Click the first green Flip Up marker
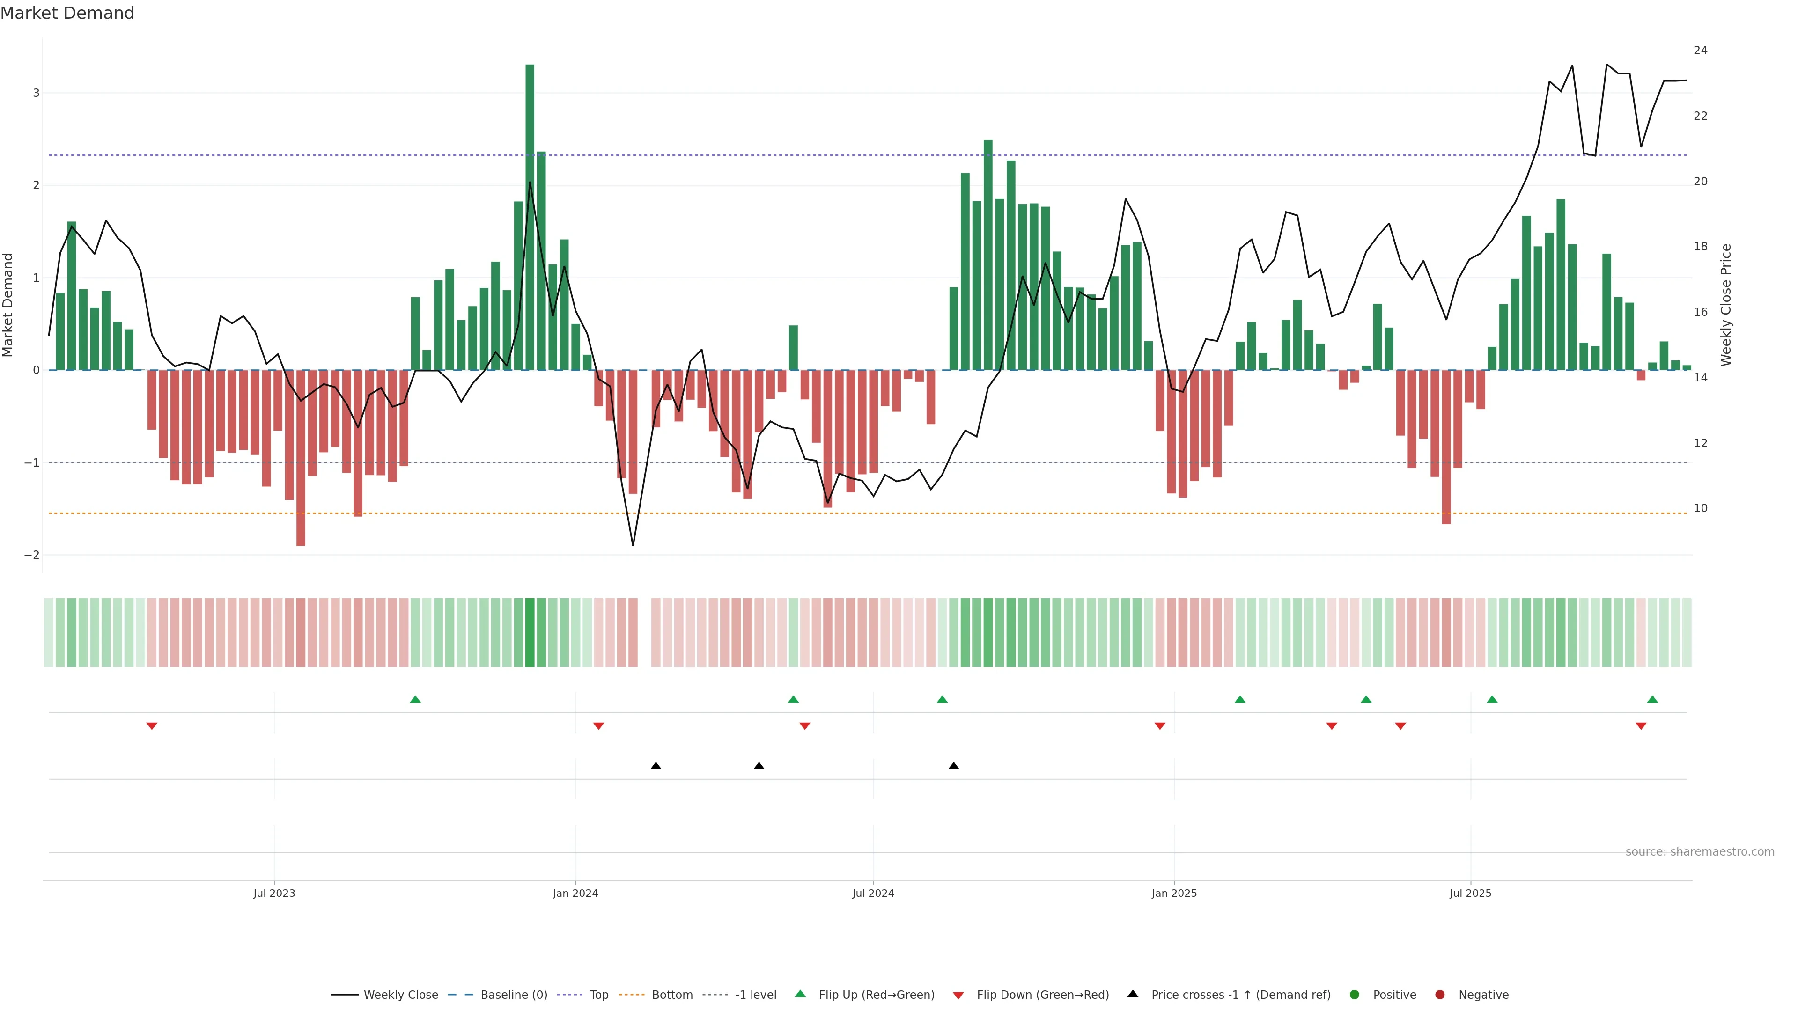This screenshot has height=1011, width=1798. (415, 699)
